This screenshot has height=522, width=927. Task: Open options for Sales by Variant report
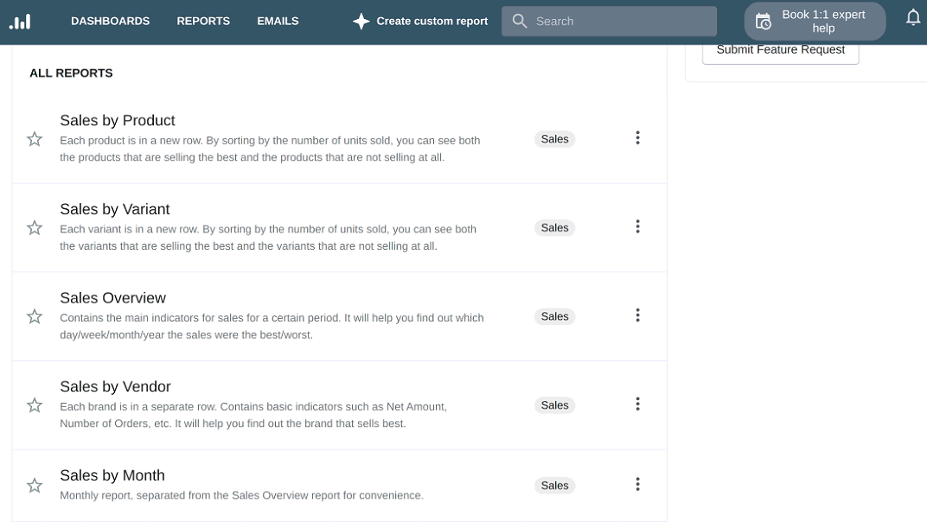[637, 226]
